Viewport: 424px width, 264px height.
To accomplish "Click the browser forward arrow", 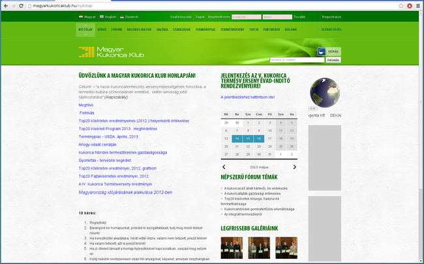I will coord(14,6).
